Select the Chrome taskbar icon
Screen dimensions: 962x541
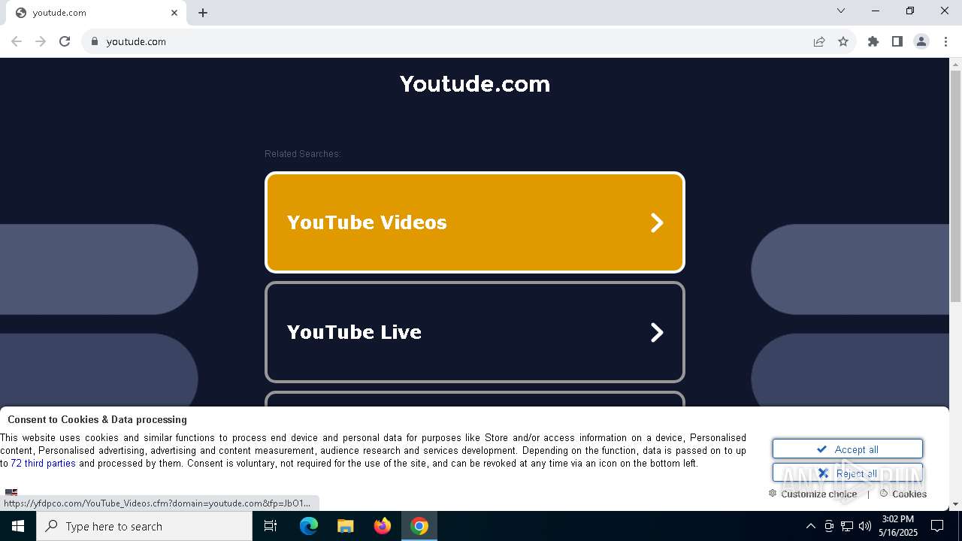(419, 526)
